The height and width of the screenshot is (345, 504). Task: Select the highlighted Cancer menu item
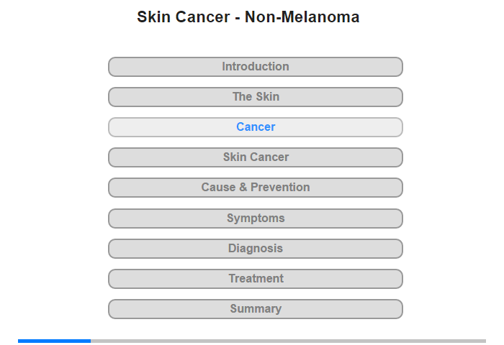pos(256,127)
